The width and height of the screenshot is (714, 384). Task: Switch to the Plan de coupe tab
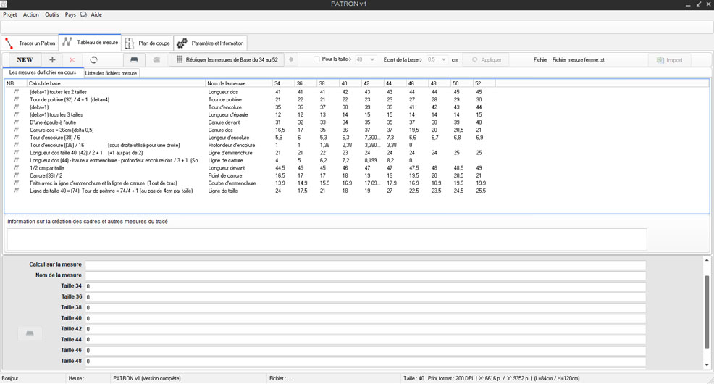pos(148,43)
